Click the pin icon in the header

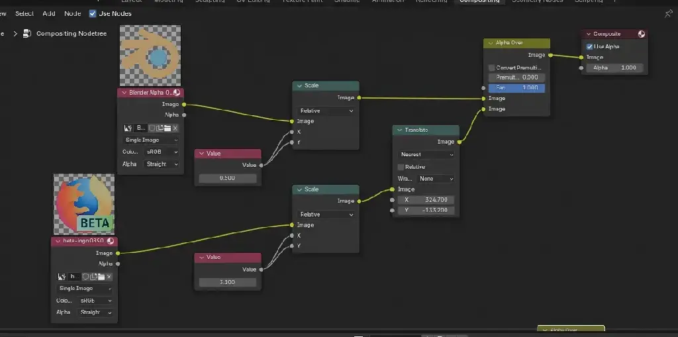pyautogui.click(x=669, y=14)
